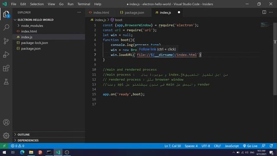Open the Search view in activity bar
Screen dimensions: 277x156
pos(6,27)
